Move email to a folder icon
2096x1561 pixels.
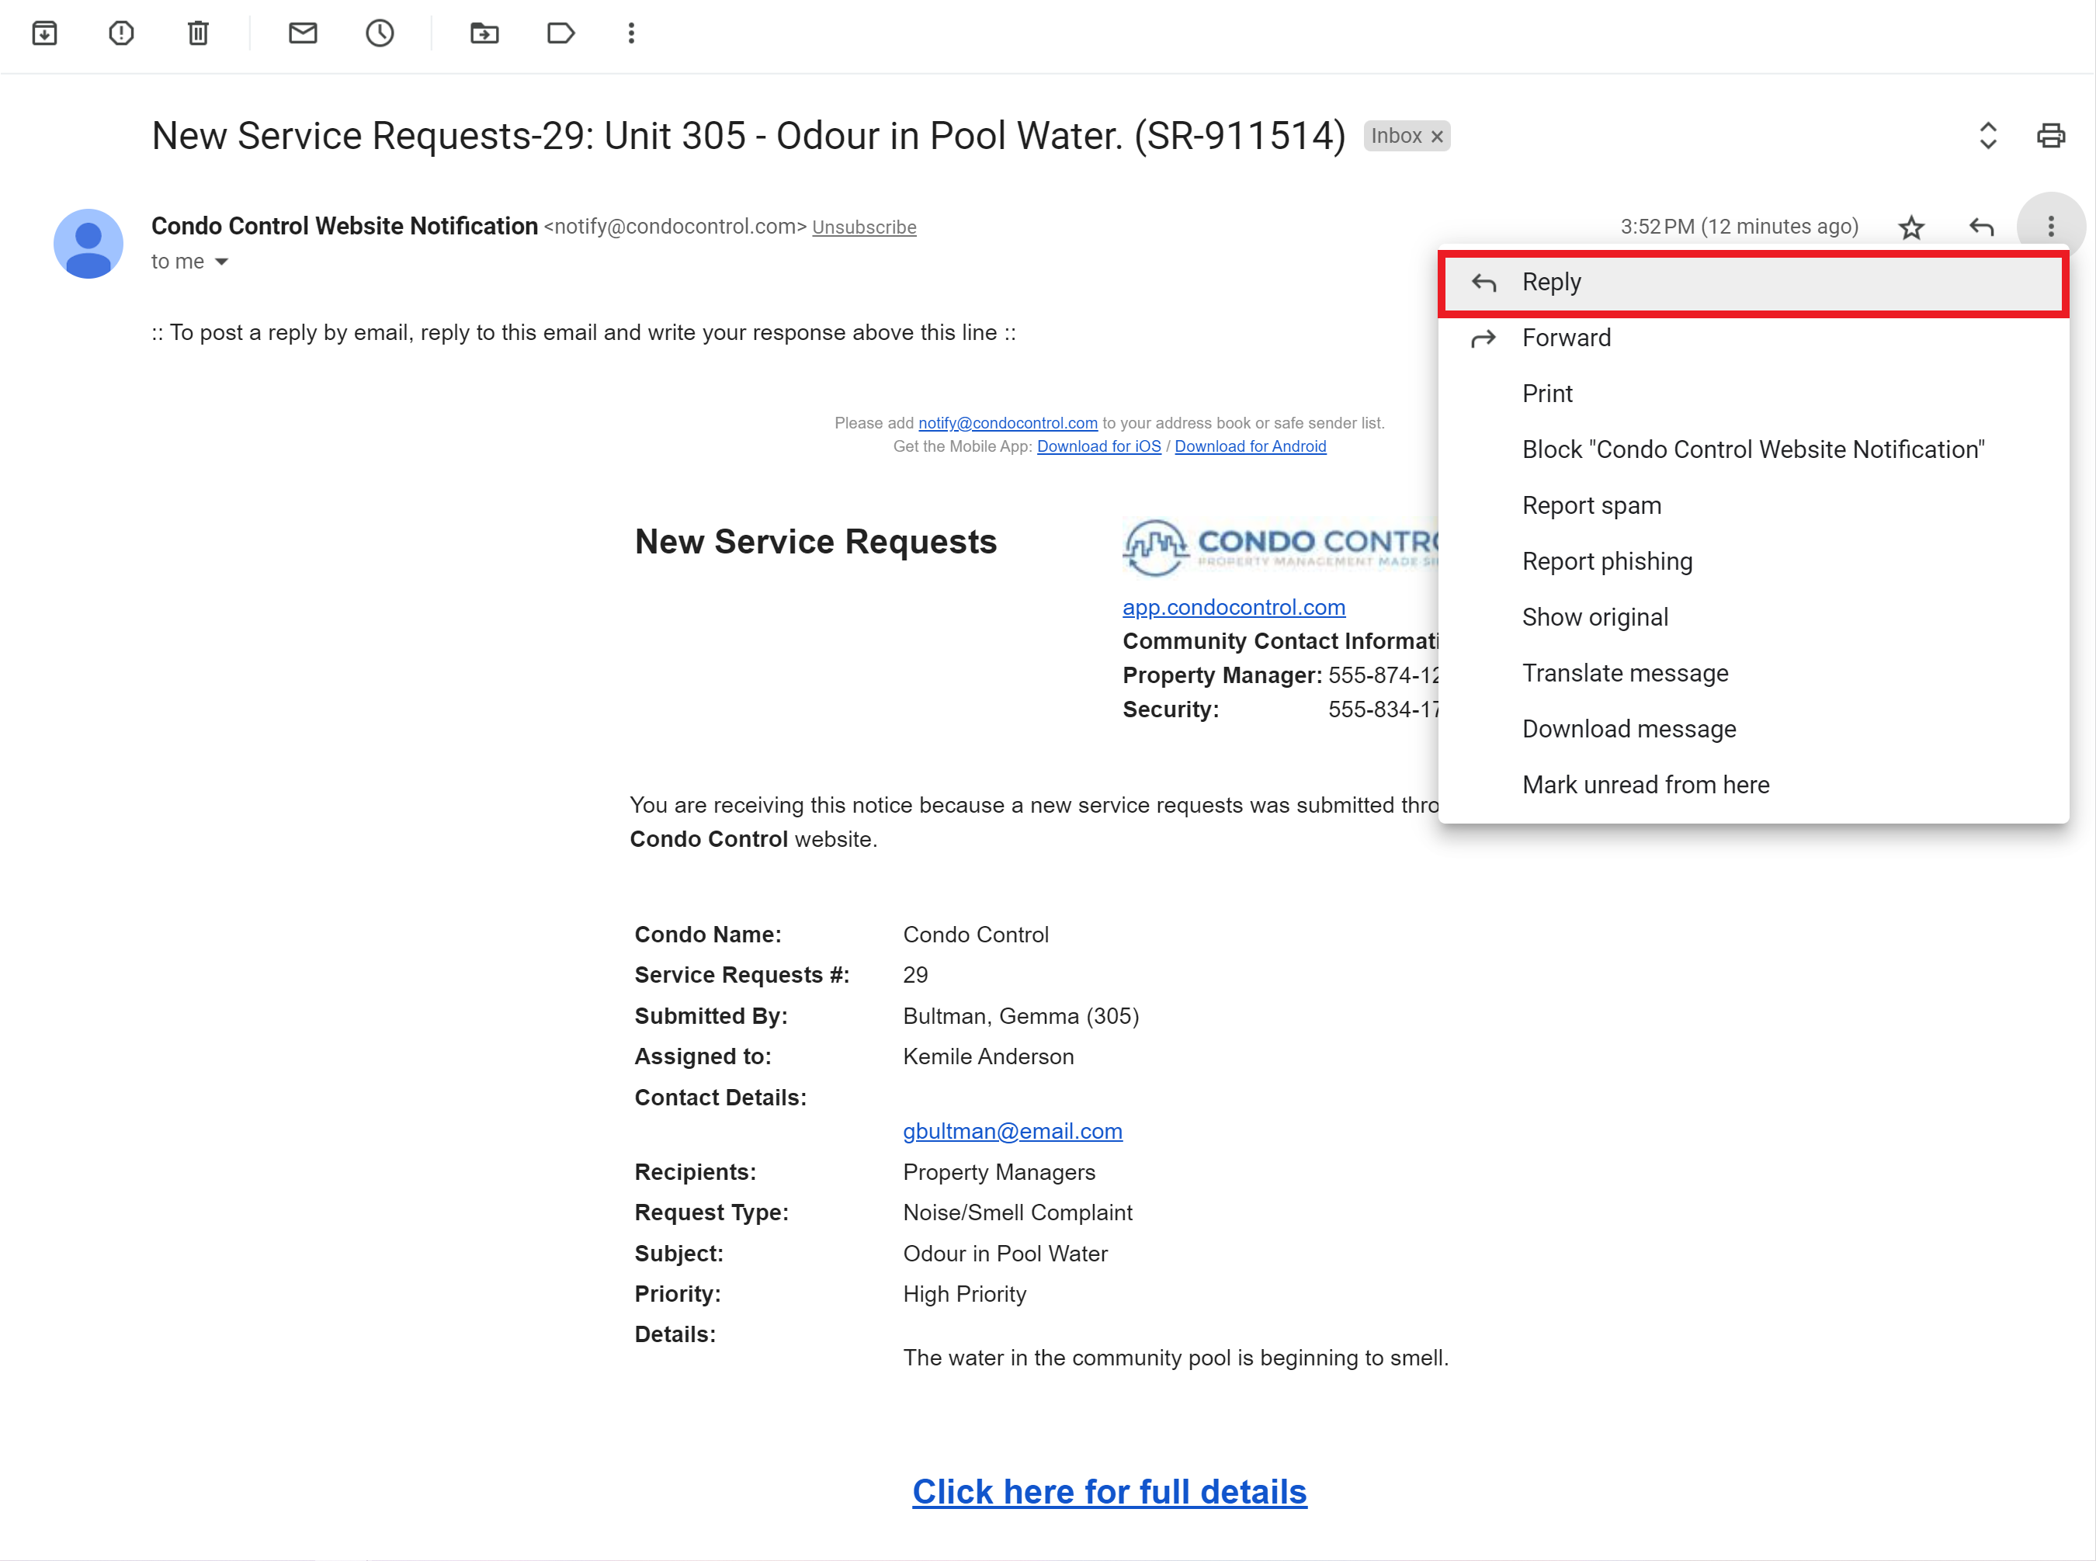[484, 33]
